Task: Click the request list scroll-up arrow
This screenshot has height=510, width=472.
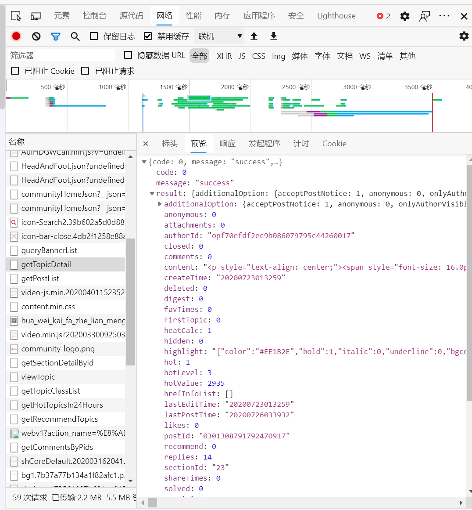Action: coord(131,157)
